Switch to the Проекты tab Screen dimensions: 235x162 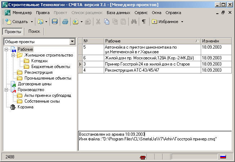(x=13, y=32)
